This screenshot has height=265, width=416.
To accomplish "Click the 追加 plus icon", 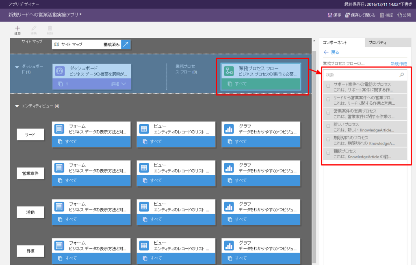I will tap(17, 28).
